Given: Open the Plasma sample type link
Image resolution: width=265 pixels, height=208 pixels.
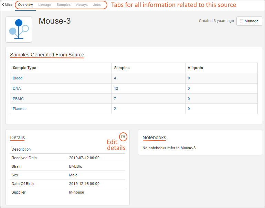Looking at the screenshot, I should coord(19,109).
